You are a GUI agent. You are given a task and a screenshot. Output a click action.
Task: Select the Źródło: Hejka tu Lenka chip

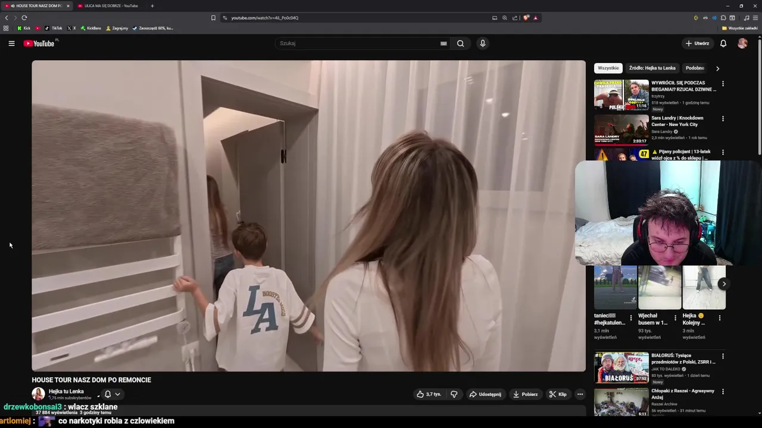coord(652,68)
